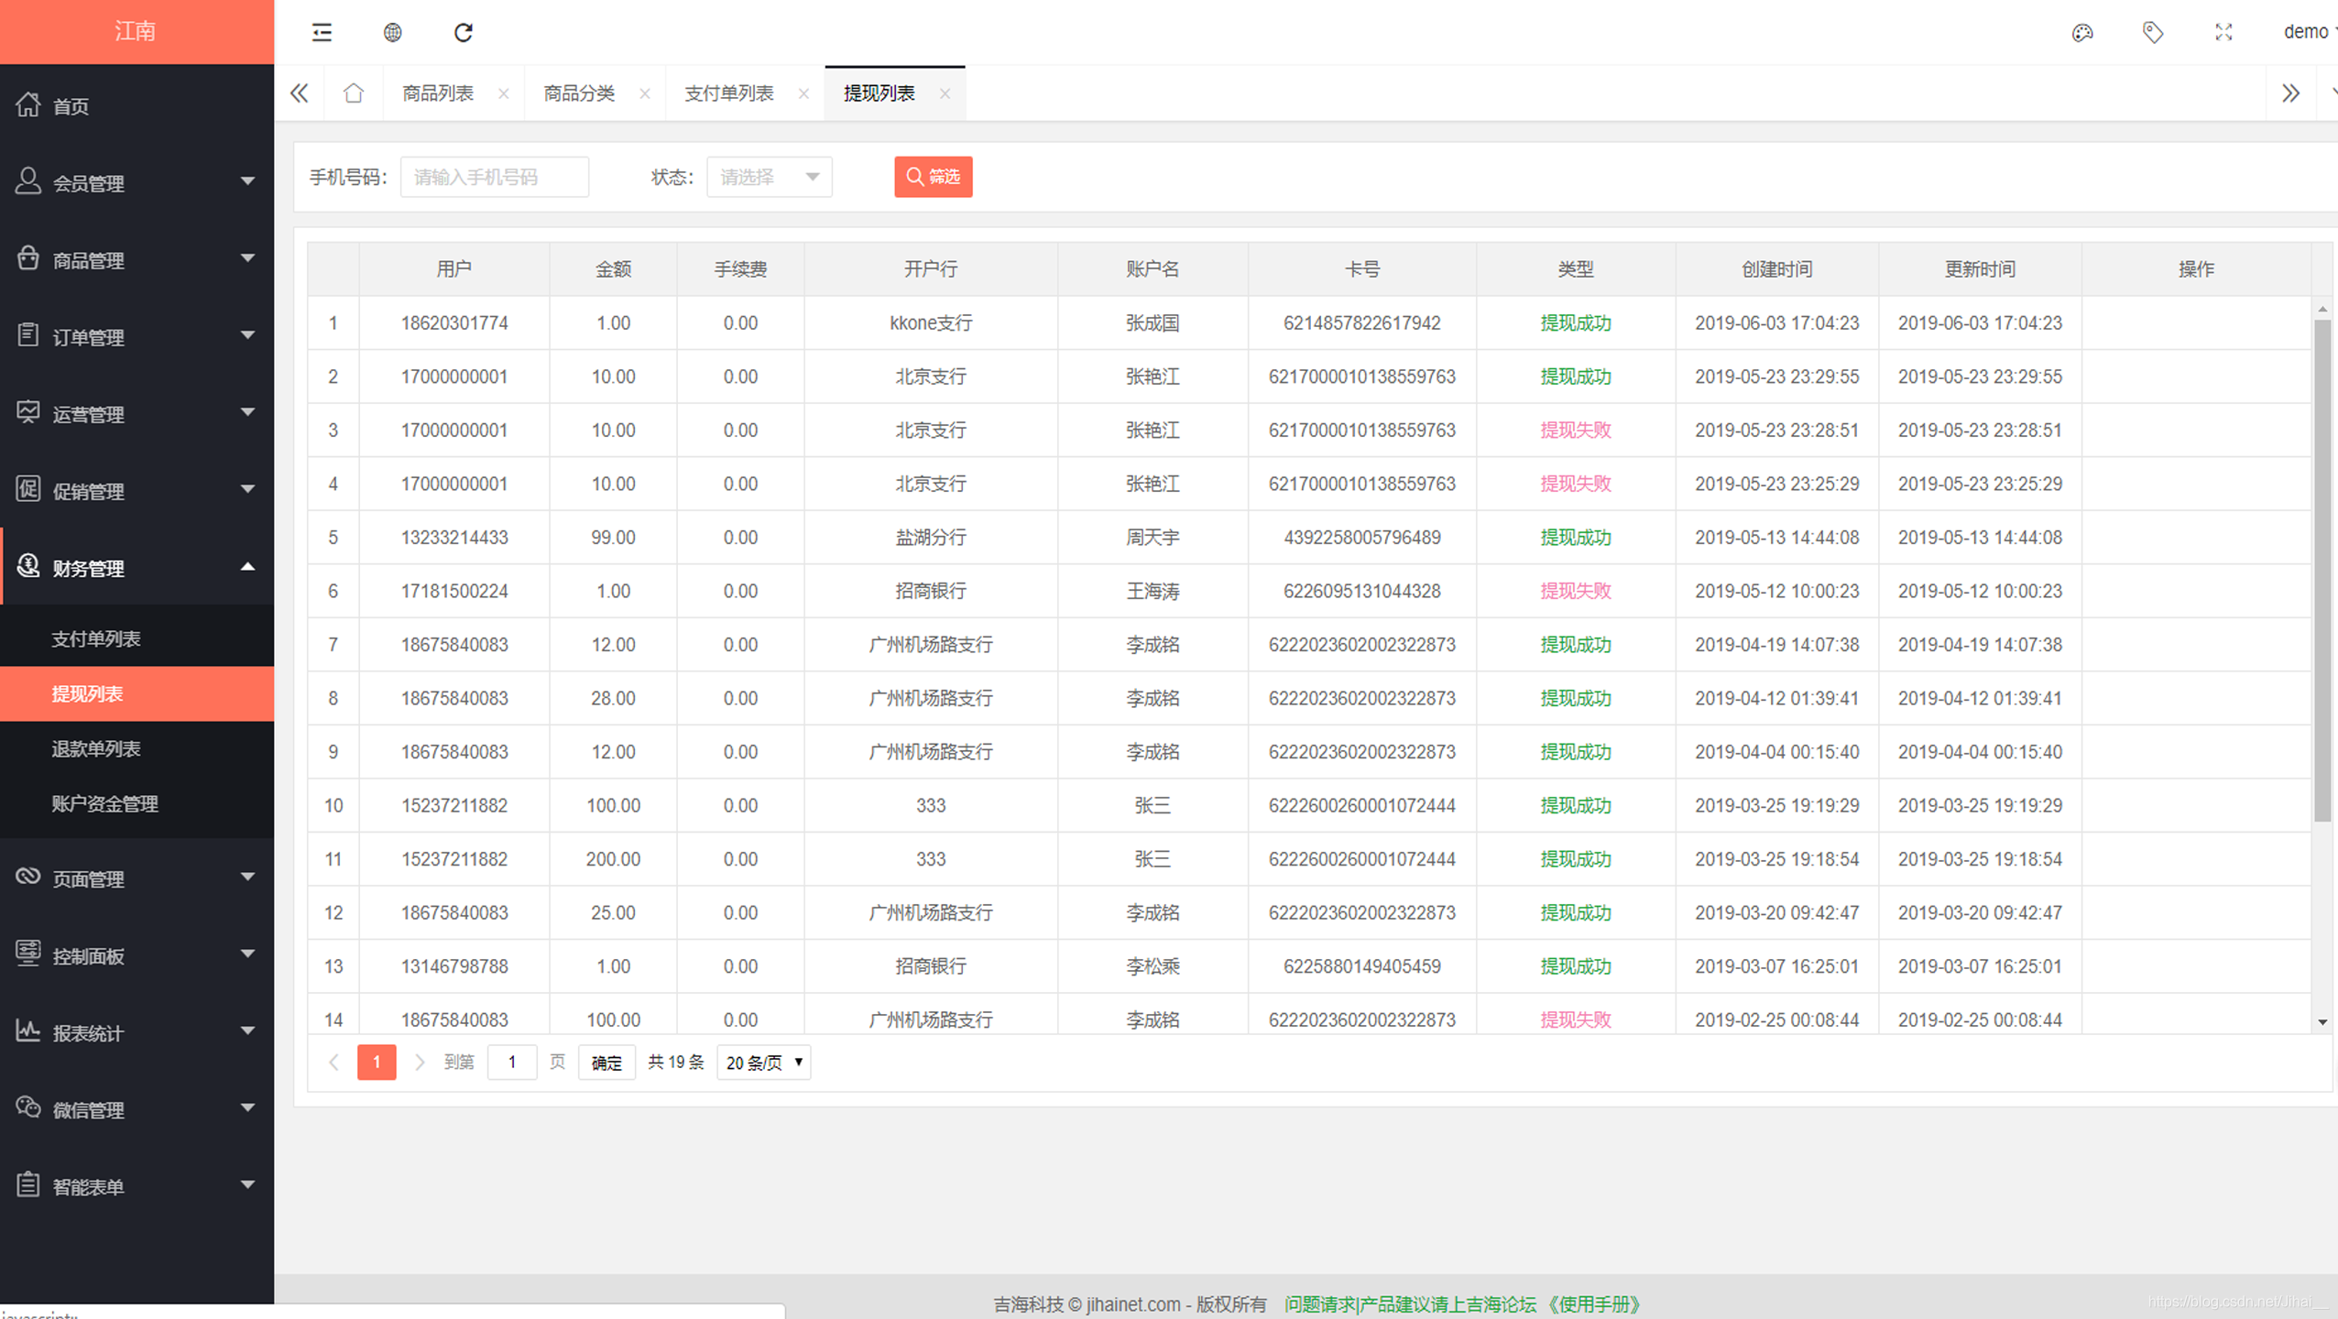Go to previous page arrow
Screen dimensions: 2338x1319
tap(333, 1063)
